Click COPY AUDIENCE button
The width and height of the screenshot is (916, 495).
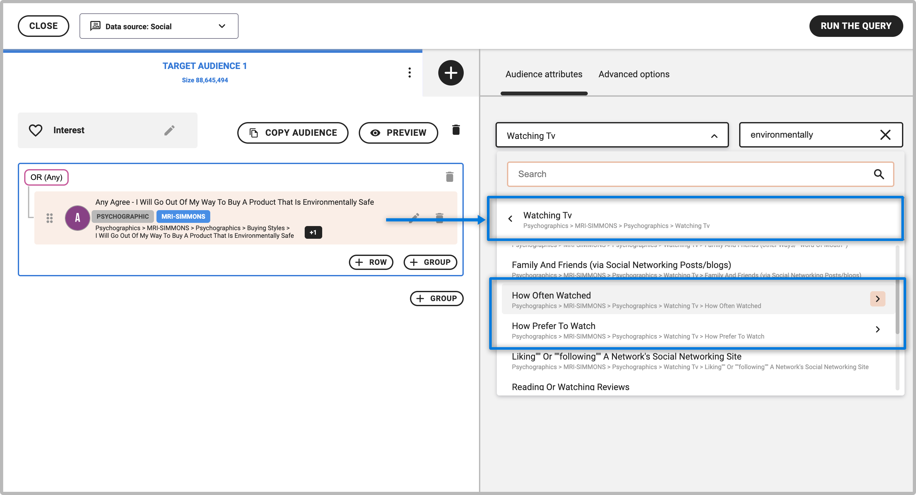click(293, 133)
